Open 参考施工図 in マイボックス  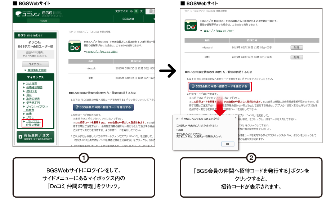click(x=33, y=103)
